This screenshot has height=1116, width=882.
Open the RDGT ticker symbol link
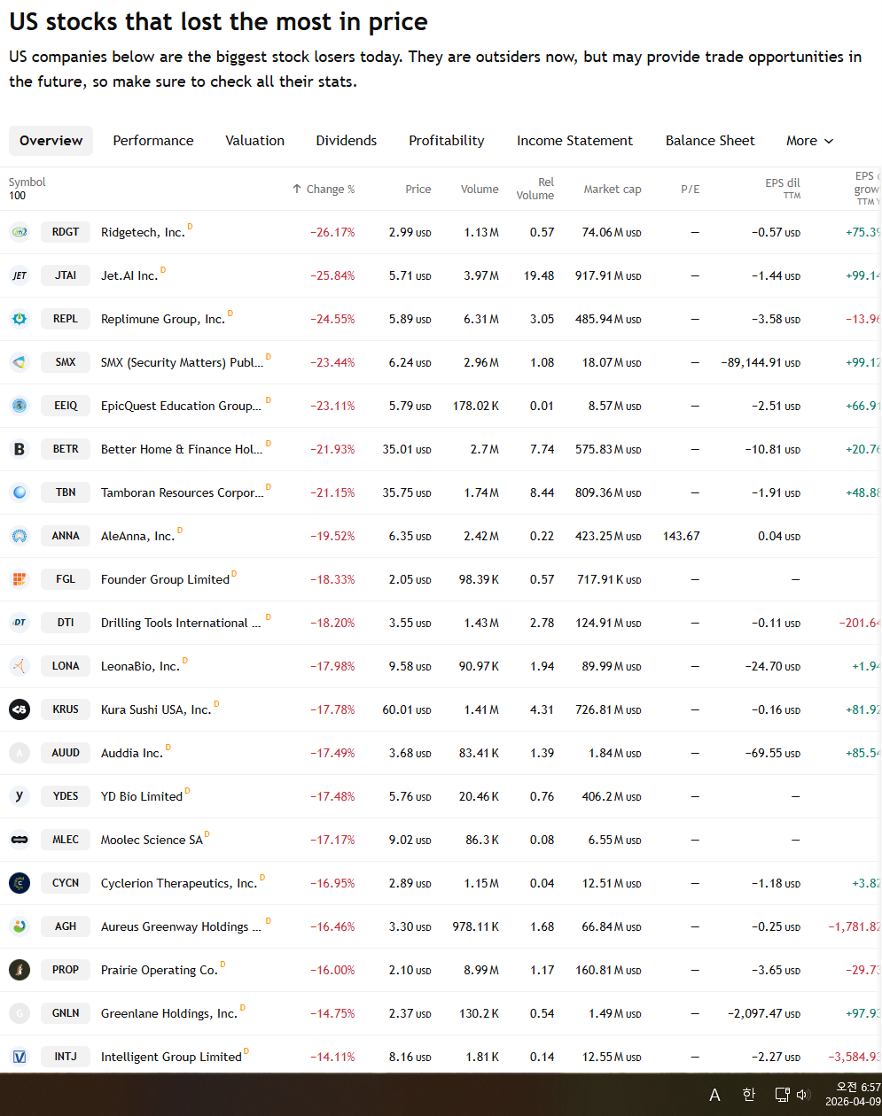pyautogui.click(x=66, y=232)
